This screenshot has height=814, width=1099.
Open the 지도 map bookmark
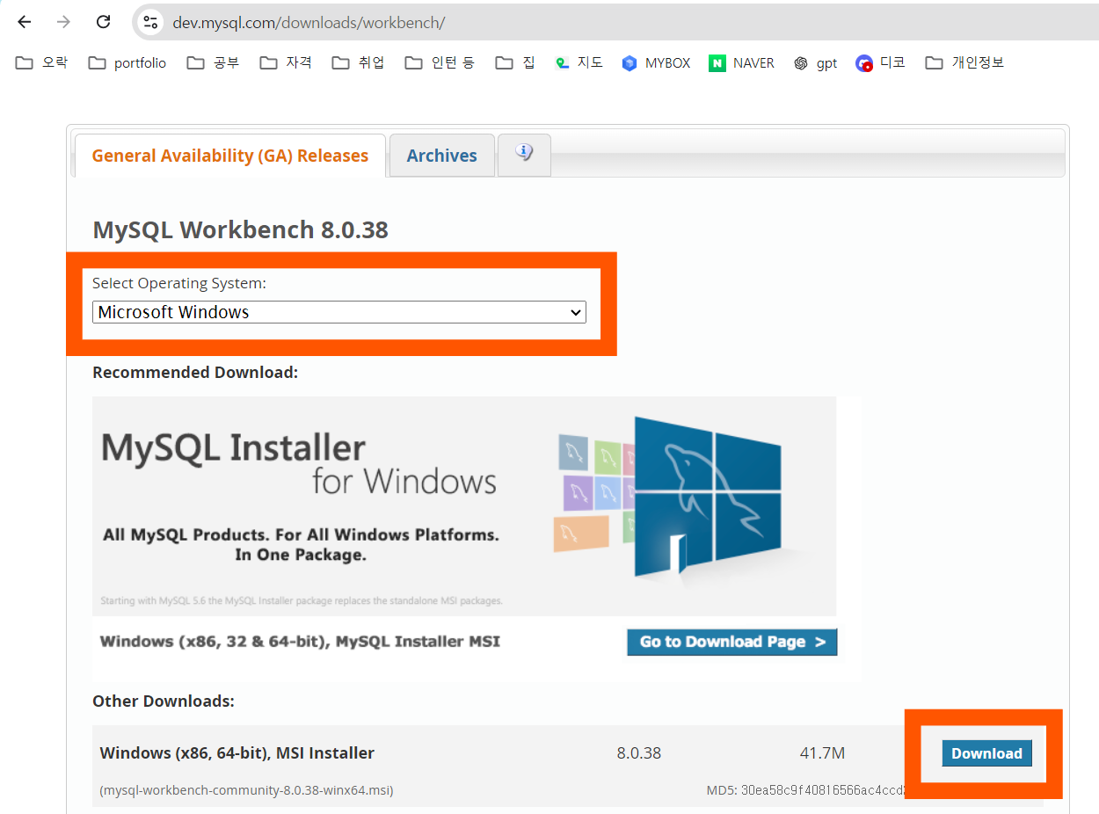click(579, 63)
